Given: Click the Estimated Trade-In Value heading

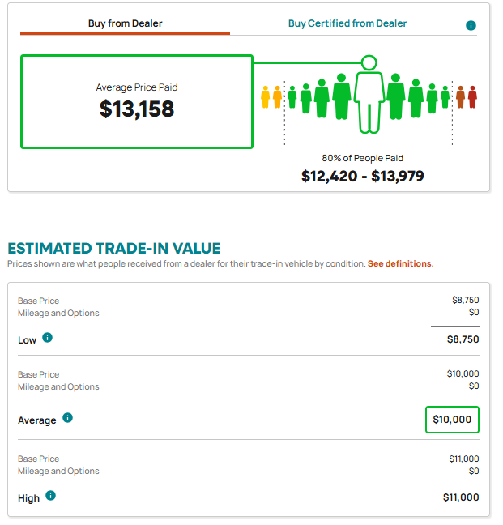Looking at the screenshot, I should 114,249.
